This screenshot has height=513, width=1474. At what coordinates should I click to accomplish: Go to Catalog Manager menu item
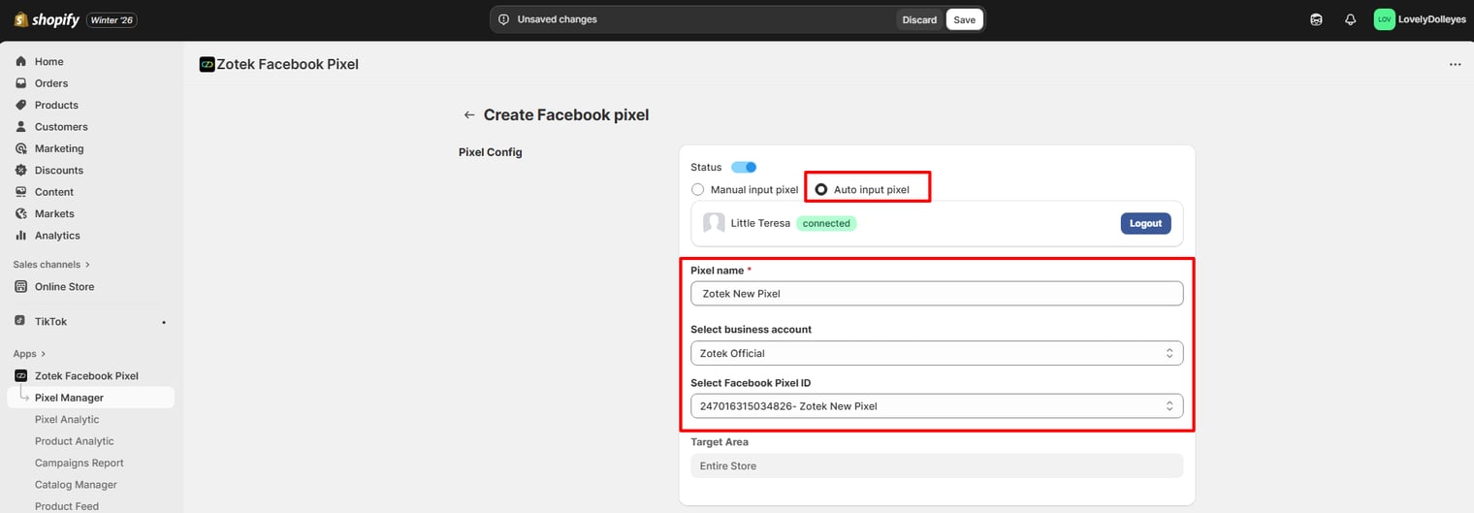coord(76,485)
